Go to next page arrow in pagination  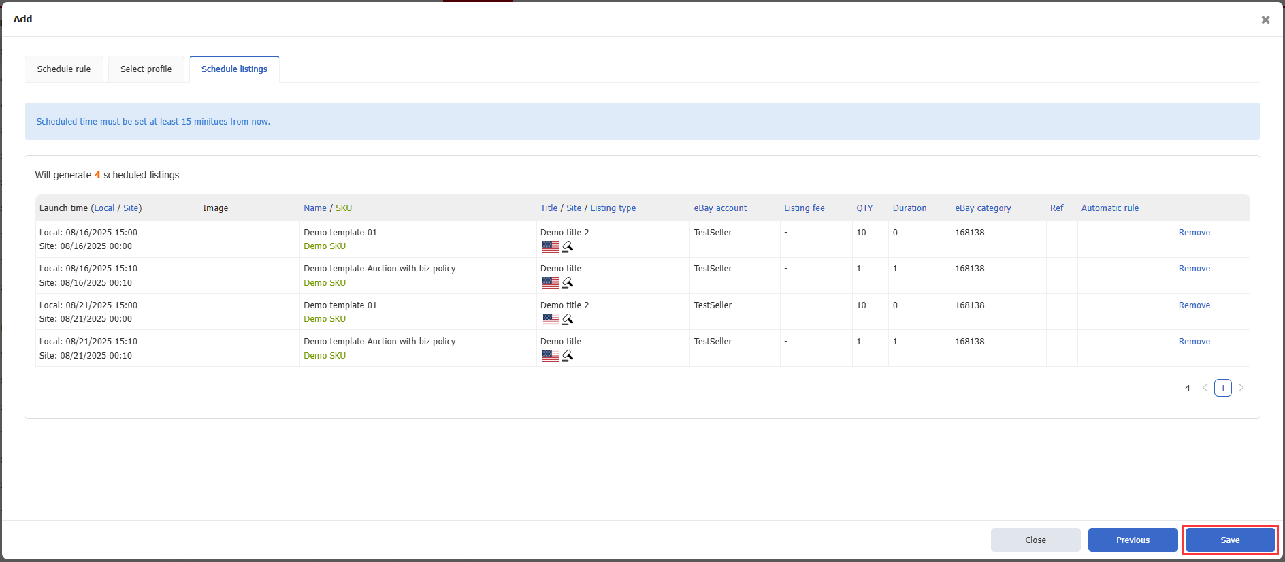click(1241, 388)
